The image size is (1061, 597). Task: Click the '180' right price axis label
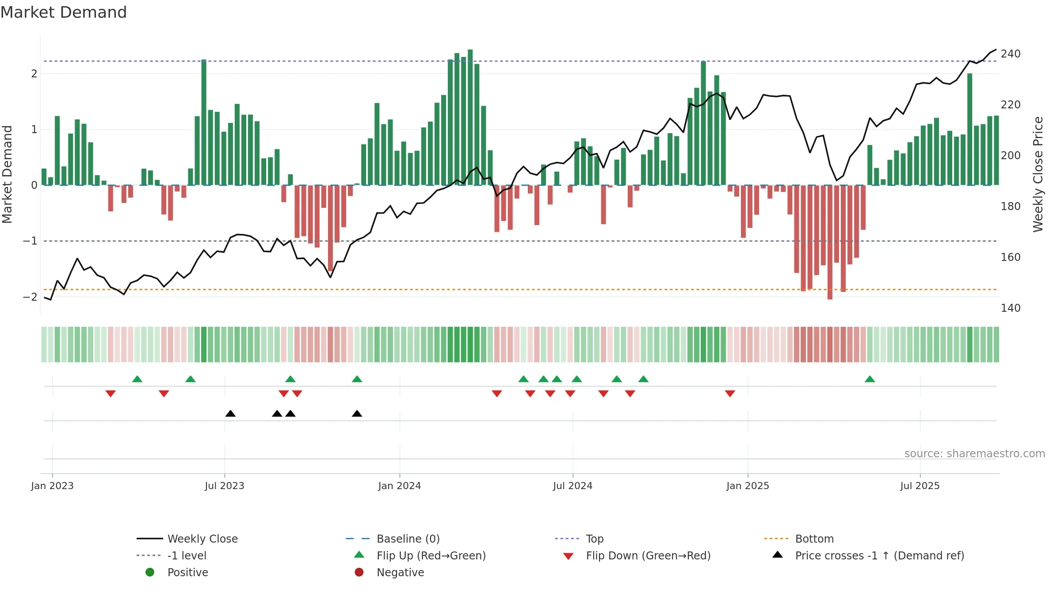(1011, 207)
